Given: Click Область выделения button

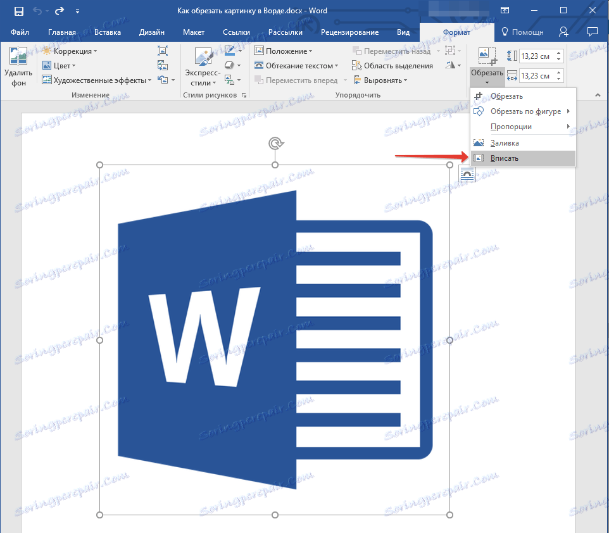Looking at the screenshot, I should point(392,66).
